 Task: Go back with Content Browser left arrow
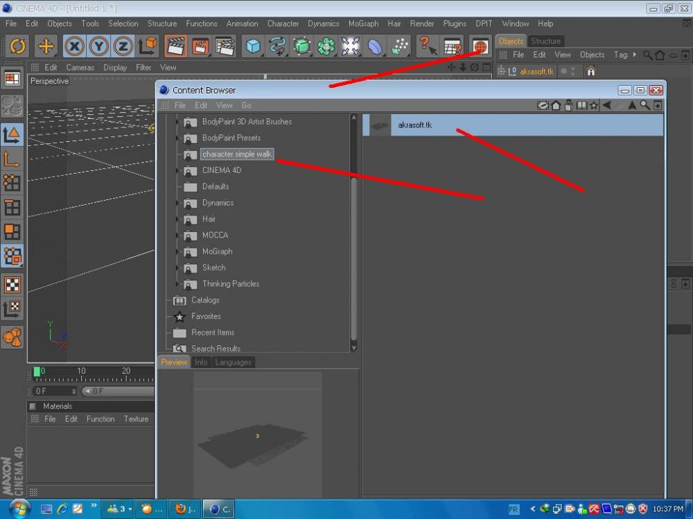tap(607, 105)
